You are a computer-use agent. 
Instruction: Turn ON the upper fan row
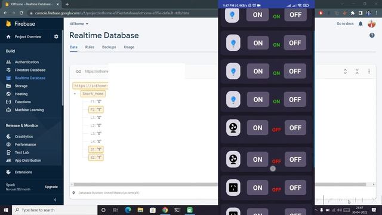point(257,128)
